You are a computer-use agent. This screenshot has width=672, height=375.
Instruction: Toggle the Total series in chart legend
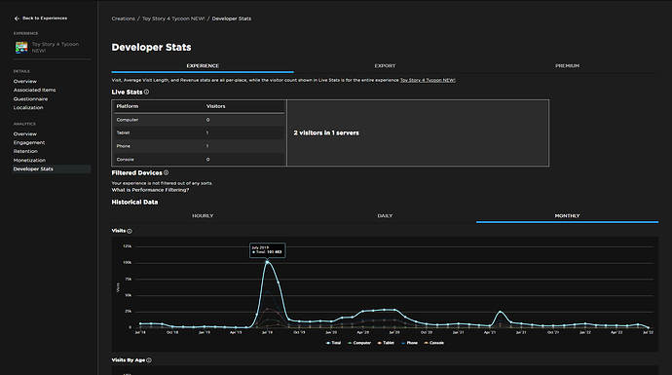[x=333, y=343]
